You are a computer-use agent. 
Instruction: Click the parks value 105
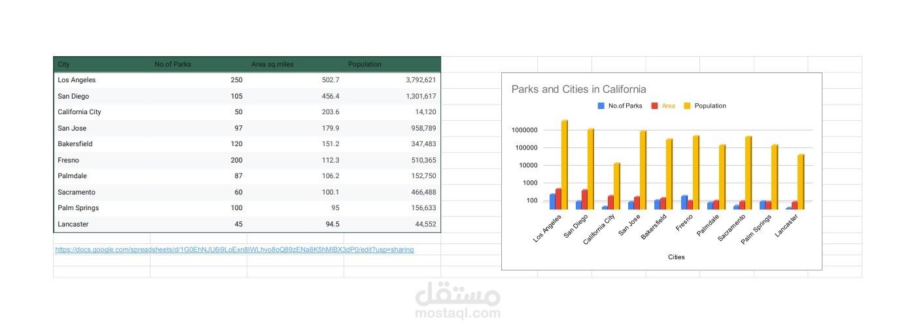tap(236, 96)
